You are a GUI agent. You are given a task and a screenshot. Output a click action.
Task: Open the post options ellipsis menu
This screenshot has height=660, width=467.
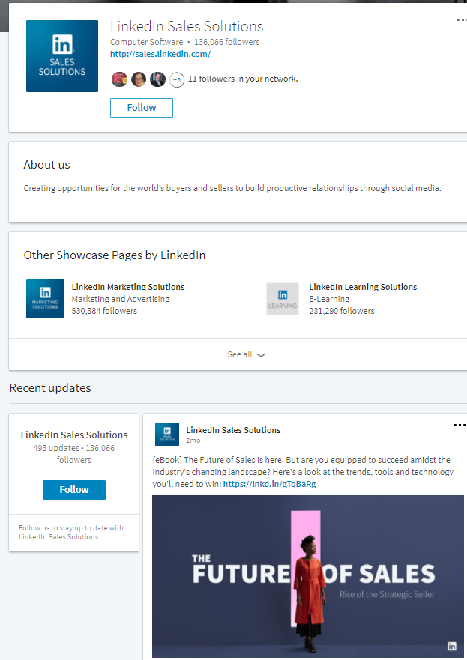[x=459, y=424]
